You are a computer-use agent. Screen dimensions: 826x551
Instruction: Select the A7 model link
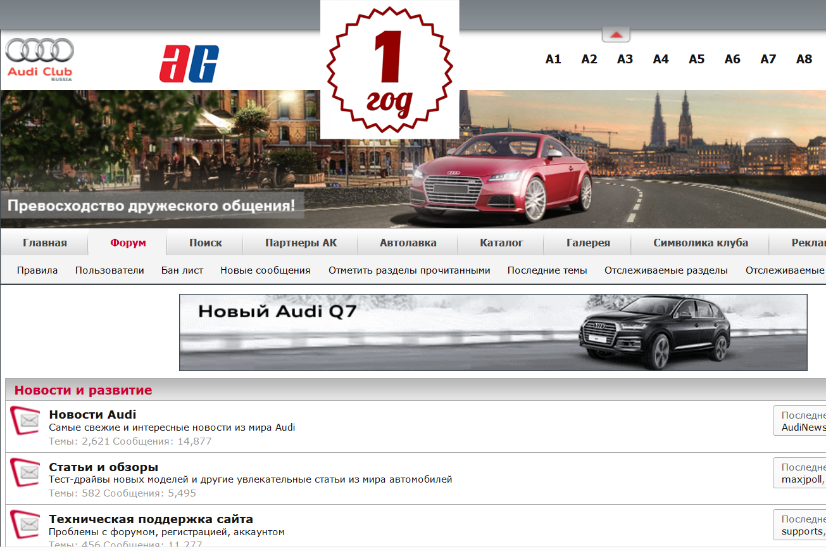coord(768,59)
